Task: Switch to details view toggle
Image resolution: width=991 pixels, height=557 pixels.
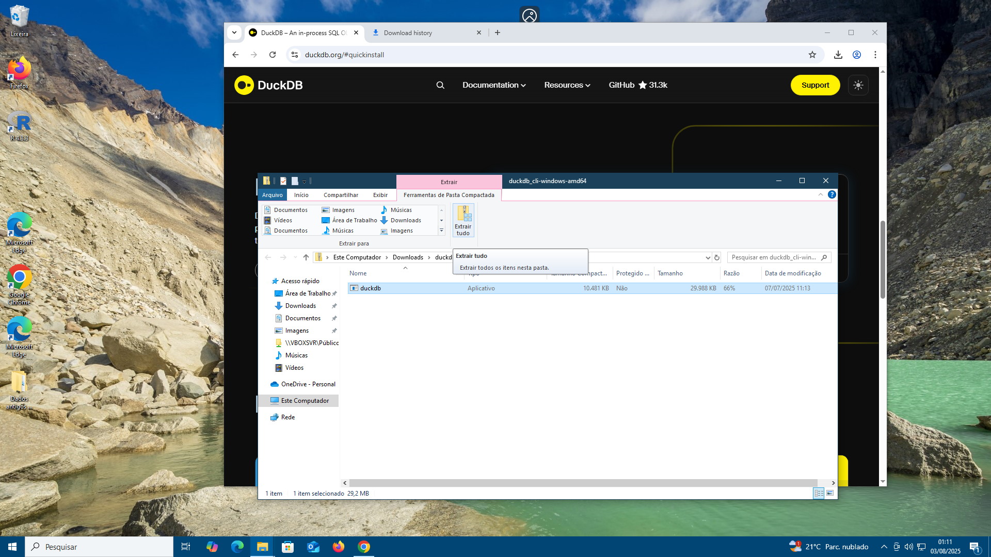Action: [819, 493]
